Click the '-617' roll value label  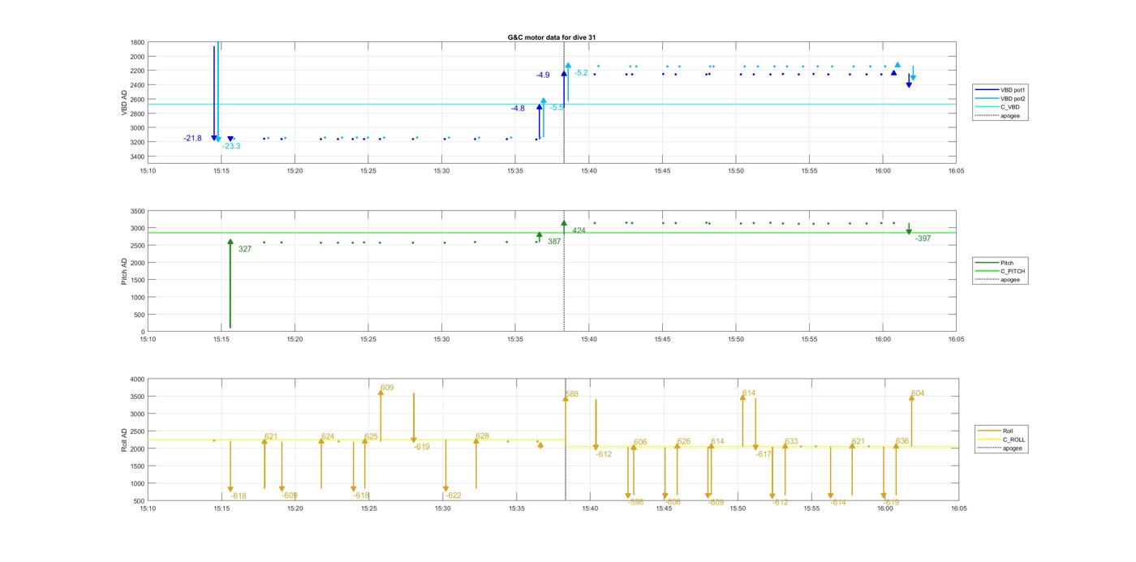pyautogui.click(x=764, y=454)
